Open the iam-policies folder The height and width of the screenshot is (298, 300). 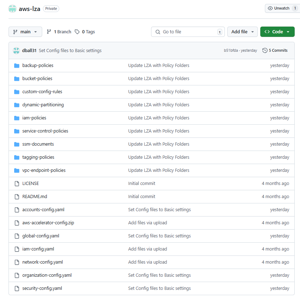pos(34,118)
